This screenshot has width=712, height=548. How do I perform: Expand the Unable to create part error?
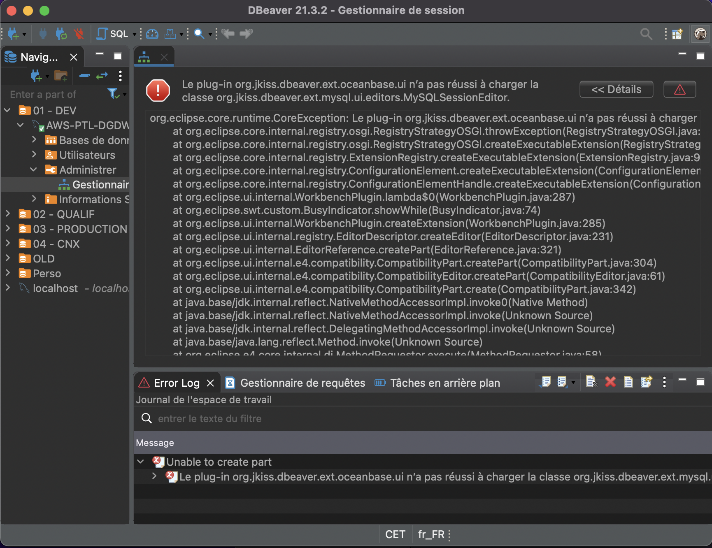coord(140,462)
